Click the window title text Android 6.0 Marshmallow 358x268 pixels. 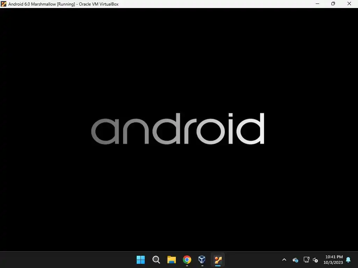tap(32, 4)
